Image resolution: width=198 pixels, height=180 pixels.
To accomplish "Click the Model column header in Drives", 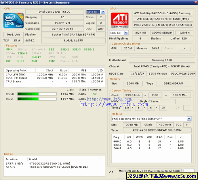I will 63,159.
